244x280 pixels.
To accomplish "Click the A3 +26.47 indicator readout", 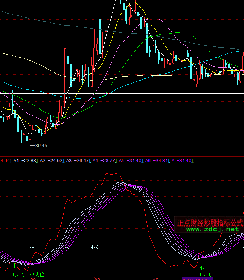I will point(78,160).
